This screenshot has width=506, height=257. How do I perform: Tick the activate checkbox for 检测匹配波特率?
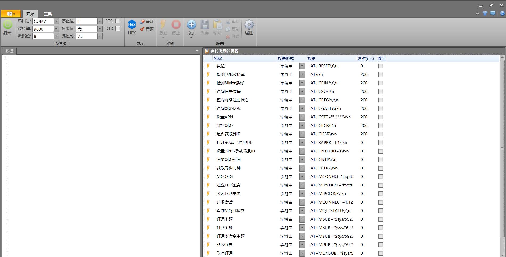coord(381,74)
